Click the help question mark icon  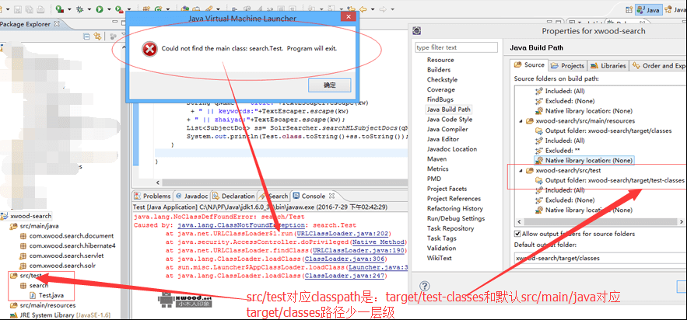[x=424, y=287]
